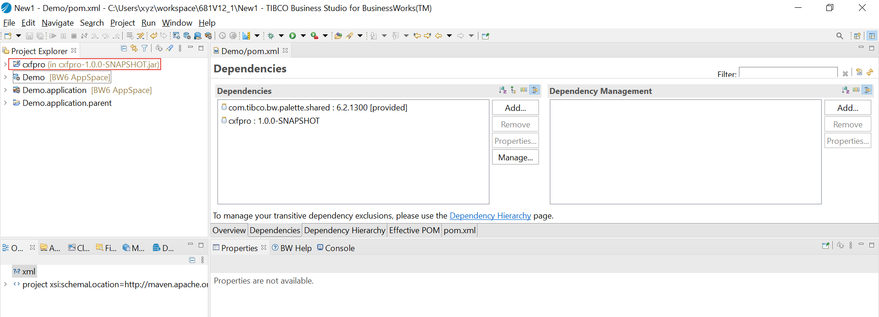Open the Window menu
The image size is (879, 317).
pyautogui.click(x=177, y=22)
